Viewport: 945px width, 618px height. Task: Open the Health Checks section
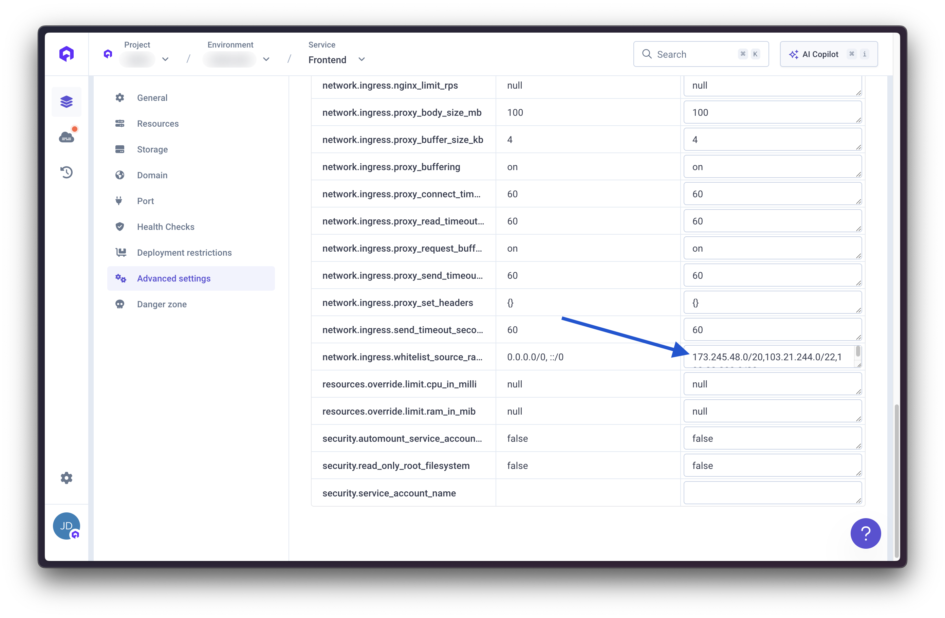pyautogui.click(x=166, y=227)
